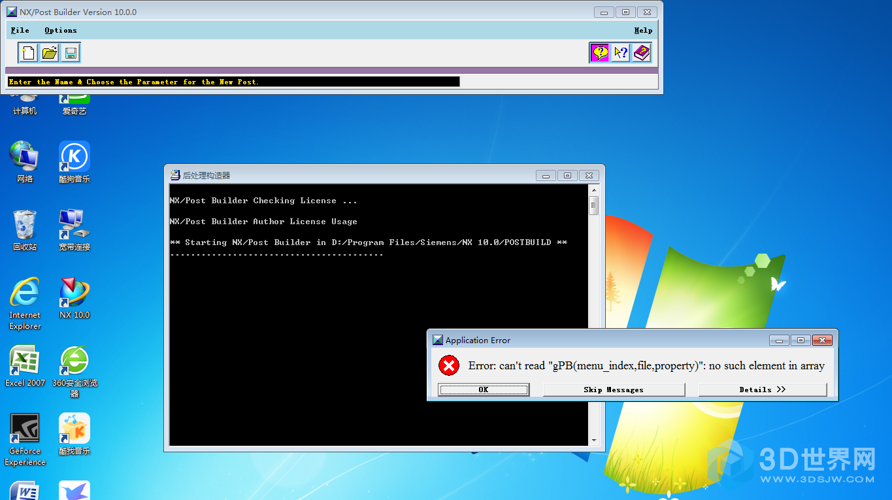Select the Internet Explorer desktop icon
Image resolution: width=892 pixels, height=500 pixels.
tap(25, 303)
